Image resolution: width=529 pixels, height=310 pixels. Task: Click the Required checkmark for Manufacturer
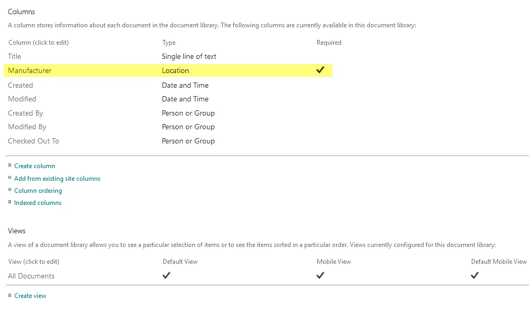[320, 70]
